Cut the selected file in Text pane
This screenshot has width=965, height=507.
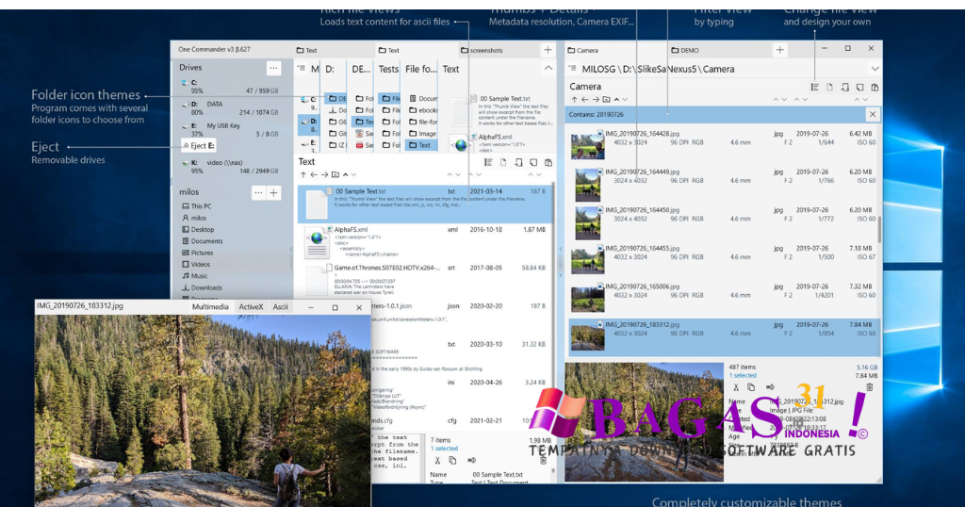click(437, 460)
